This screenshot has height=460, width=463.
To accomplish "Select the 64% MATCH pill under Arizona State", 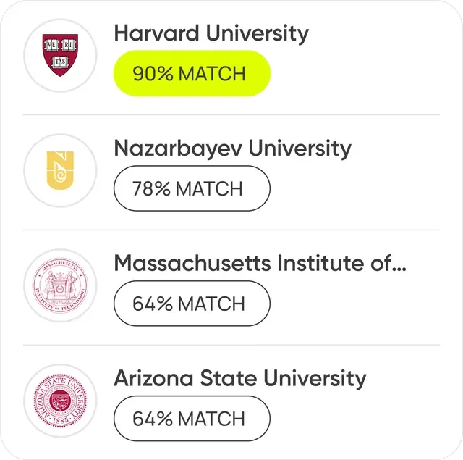I will 192,418.
